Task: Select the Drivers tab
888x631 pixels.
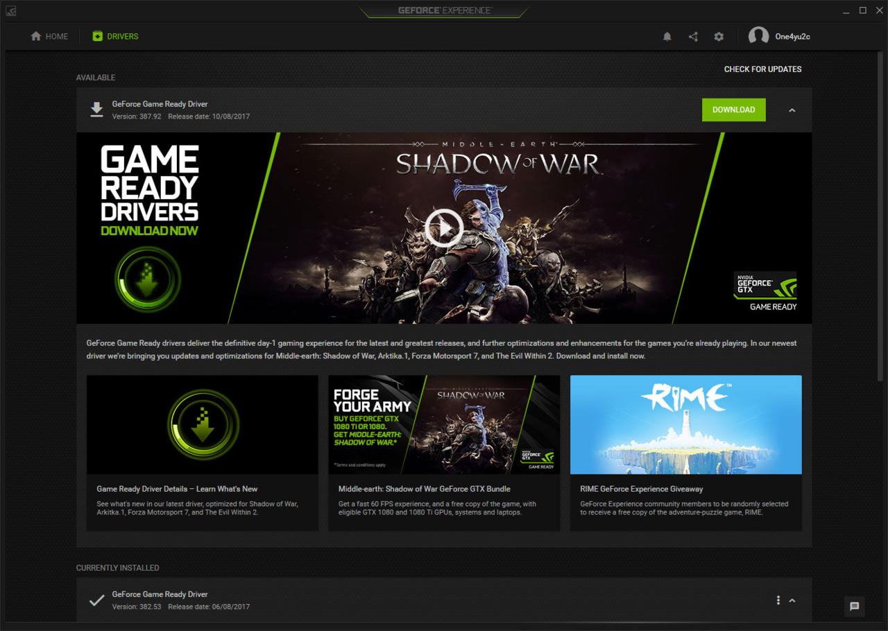Action: pos(115,37)
